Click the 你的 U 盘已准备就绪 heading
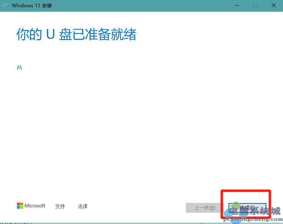Viewport: 283px width, 224px height. [76, 34]
